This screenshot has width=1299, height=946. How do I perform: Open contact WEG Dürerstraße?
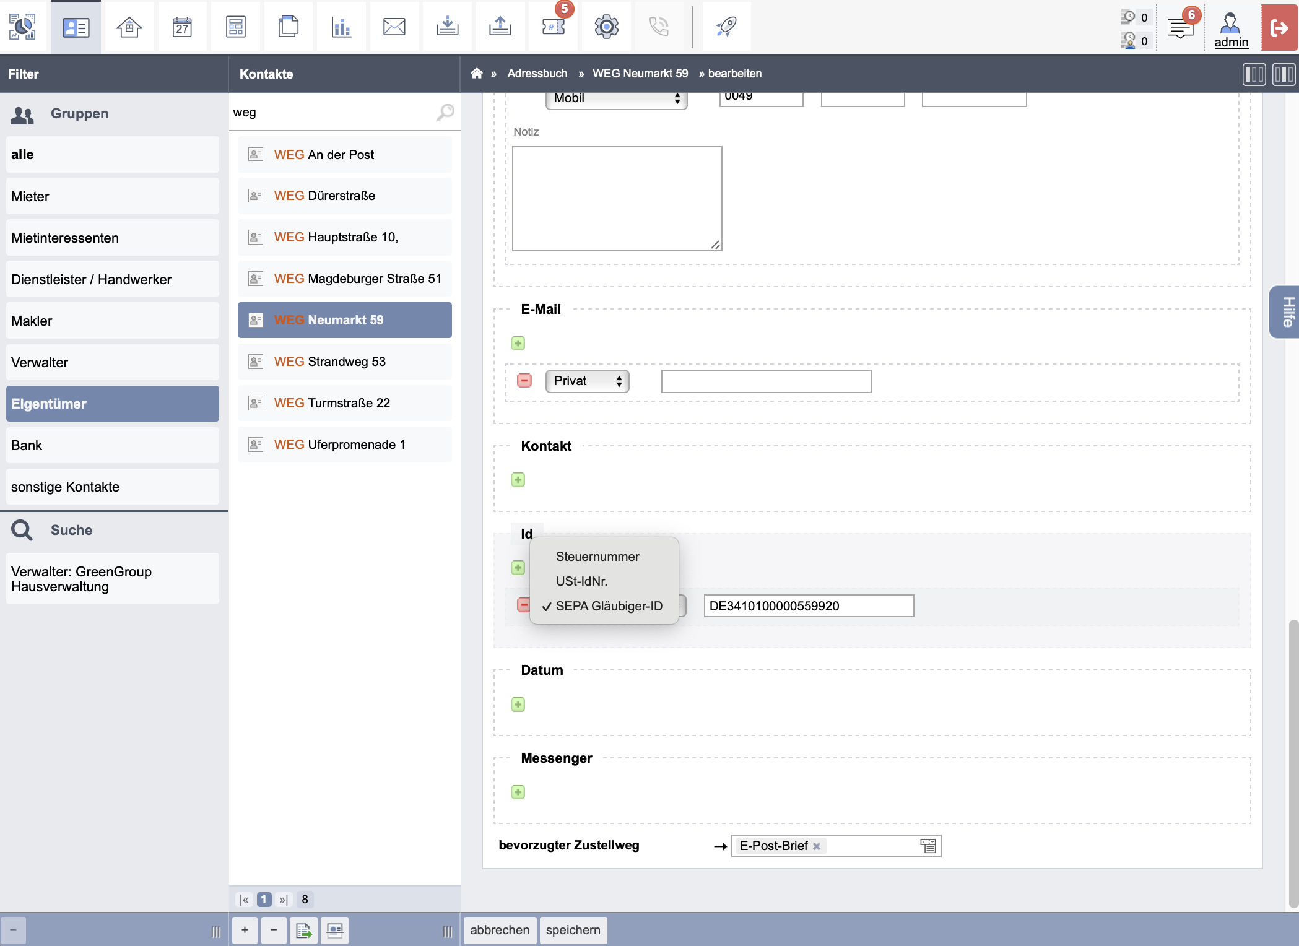click(345, 196)
